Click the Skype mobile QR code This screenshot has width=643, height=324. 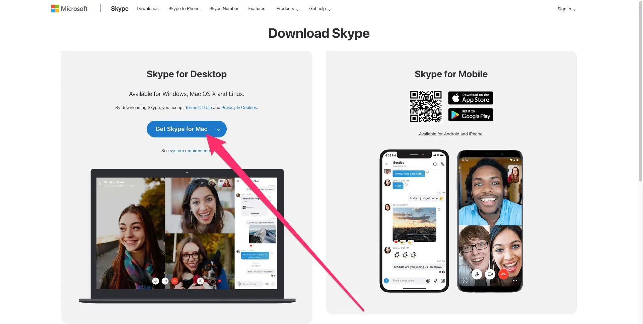click(426, 106)
